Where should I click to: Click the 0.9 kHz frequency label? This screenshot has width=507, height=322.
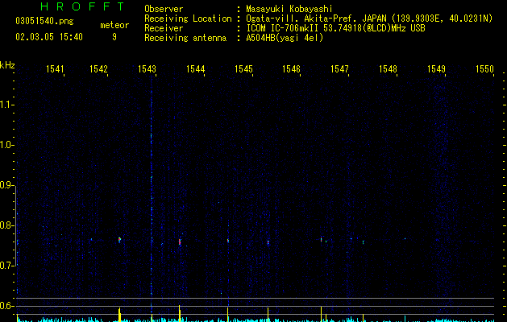point(6,185)
